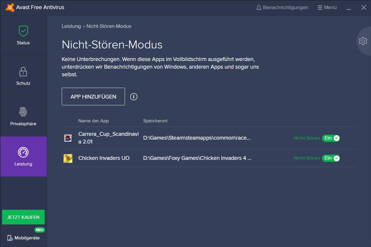Toggle Nicht-Stören for Carrera_Cup_Scandinavia

331,138
